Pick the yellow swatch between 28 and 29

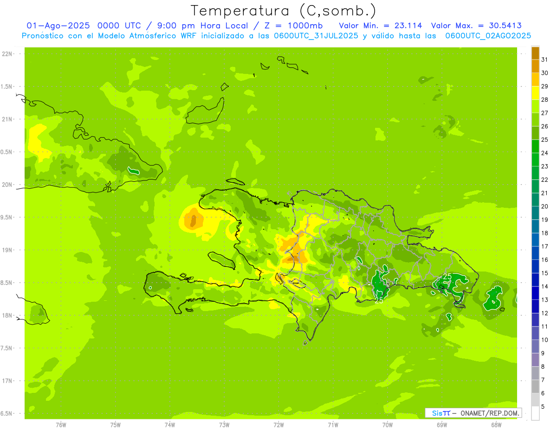535,93
